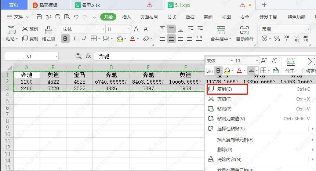Click the Print icon in quick toolbar

tap(58, 17)
